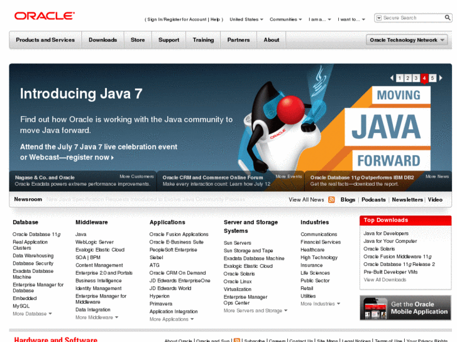Image resolution: width=457 pixels, height=342 pixels.
Task: Expand Oracle Technology Network dropdown
Action: (x=407, y=40)
